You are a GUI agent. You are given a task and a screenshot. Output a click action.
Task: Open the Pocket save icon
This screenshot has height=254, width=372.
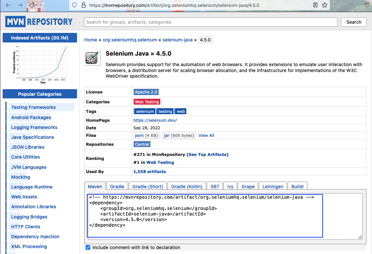[x=367, y=5]
